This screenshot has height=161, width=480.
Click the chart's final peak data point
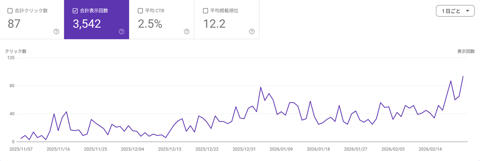[463, 76]
